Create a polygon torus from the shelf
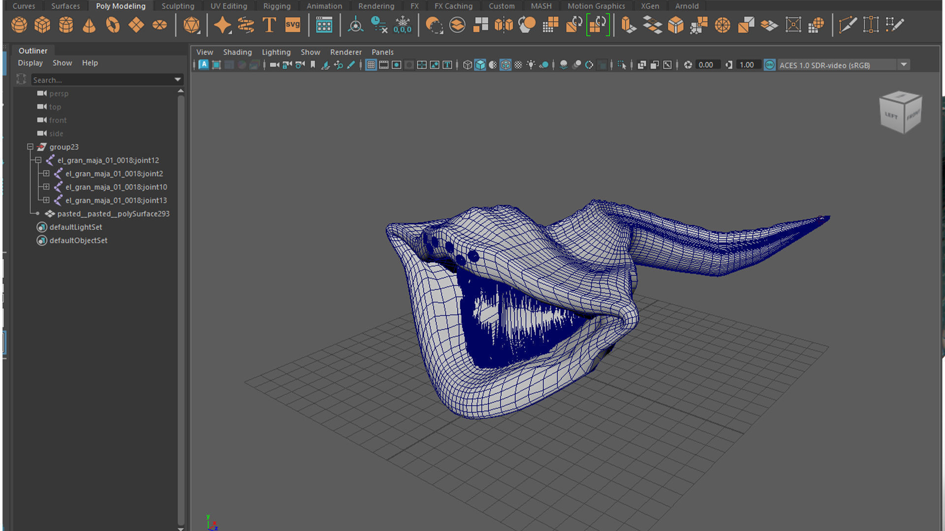The width and height of the screenshot is (945, 531). (113, 25)
